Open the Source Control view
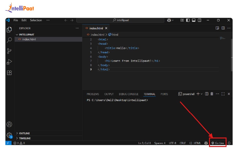Viewport: 238px width, 151px height. [x=9, y=51]
